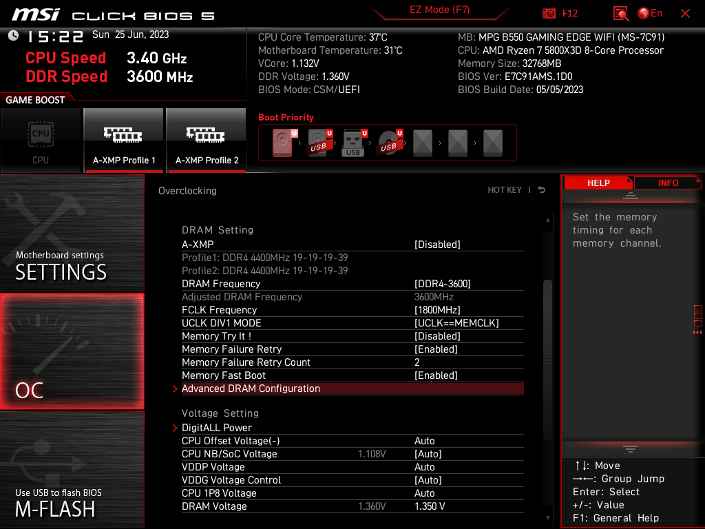The width and height of the screenshot is (705, 529).
Task: Select the USB hard disk boot device icon
Action: coord(319,143)
